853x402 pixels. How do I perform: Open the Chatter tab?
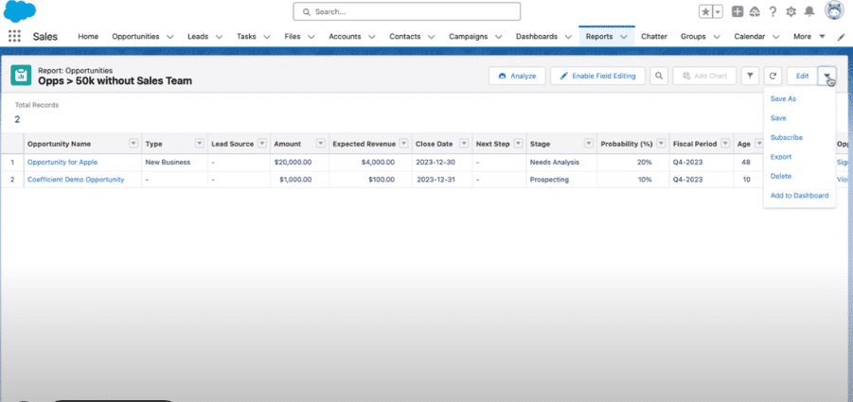coord(654,36)
